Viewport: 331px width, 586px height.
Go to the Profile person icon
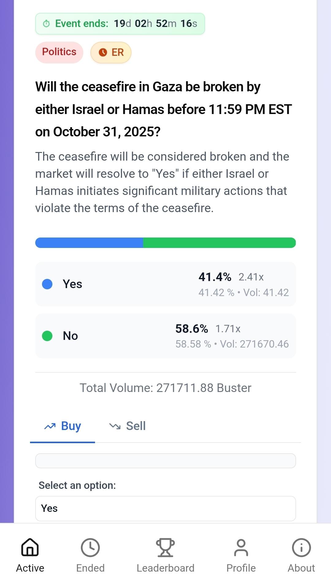coord(241,547)
